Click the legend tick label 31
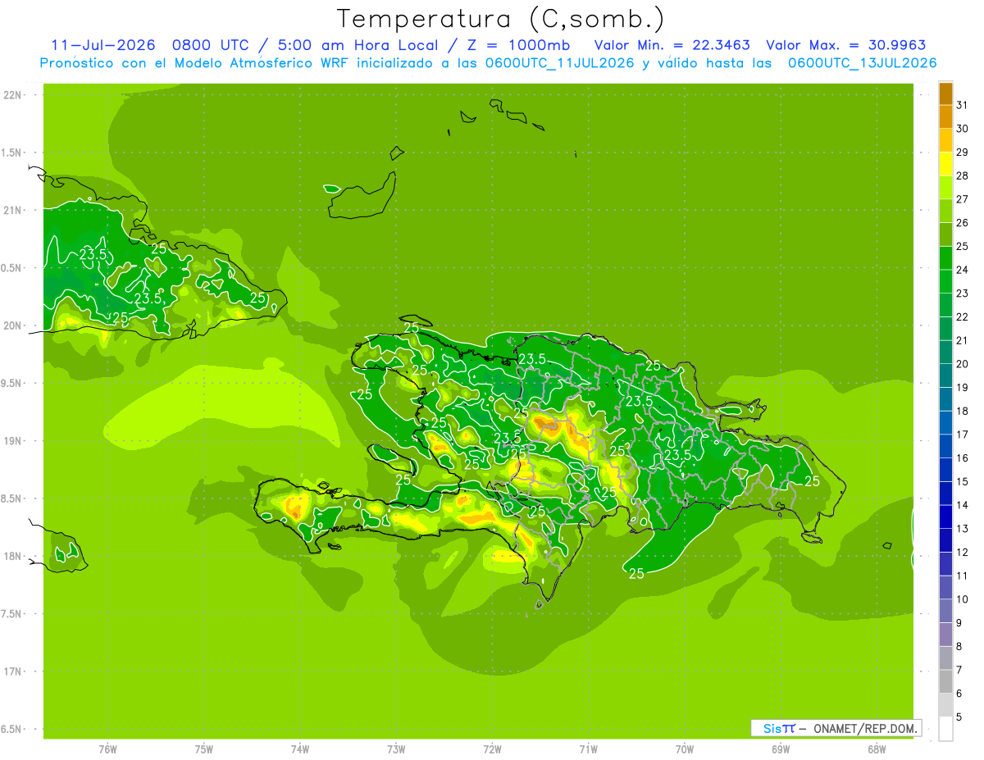The image size is (984, 760). pos(963,105)
